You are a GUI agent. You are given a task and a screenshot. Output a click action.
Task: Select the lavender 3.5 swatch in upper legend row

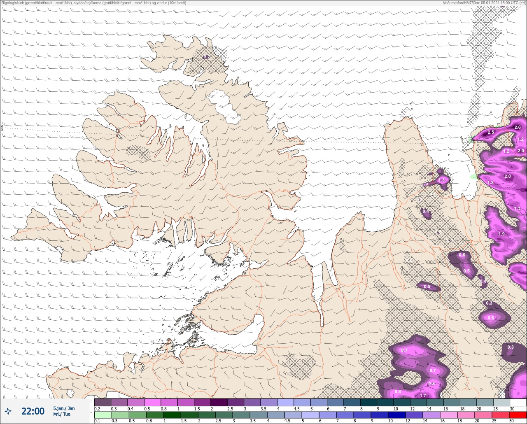tap(269, 402)
